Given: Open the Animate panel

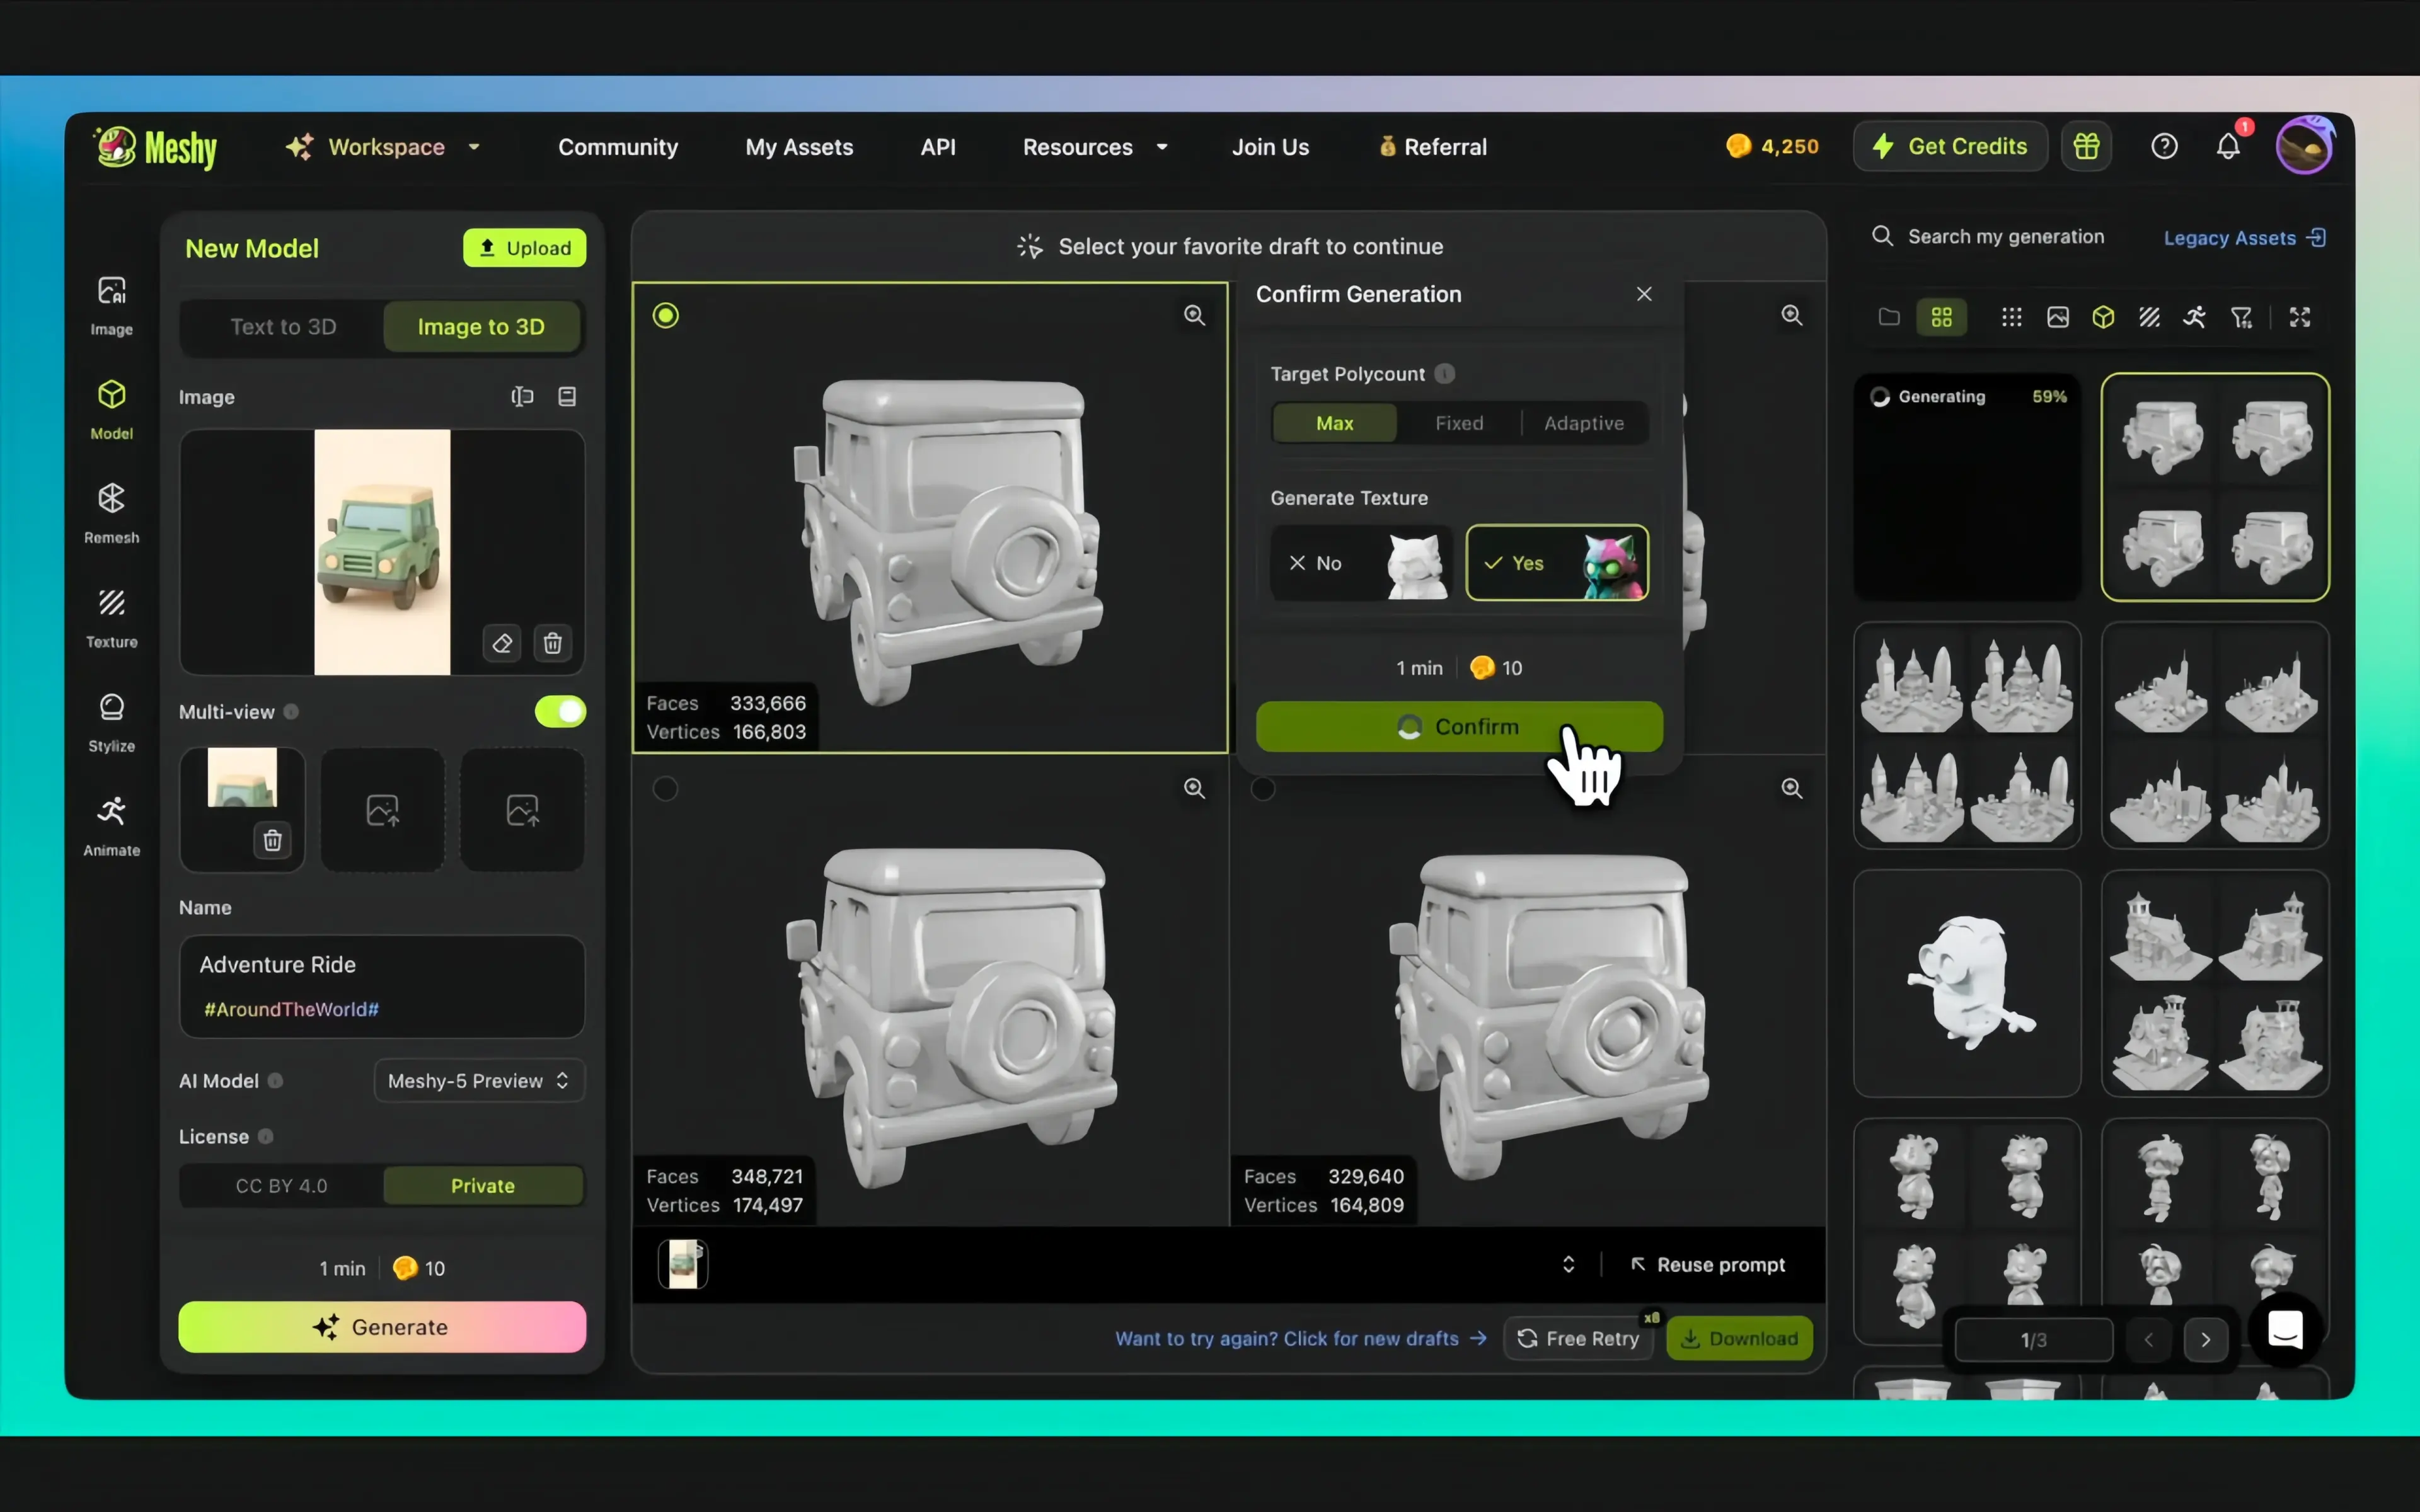Looking at the screenshot, I should click(111, 825).
